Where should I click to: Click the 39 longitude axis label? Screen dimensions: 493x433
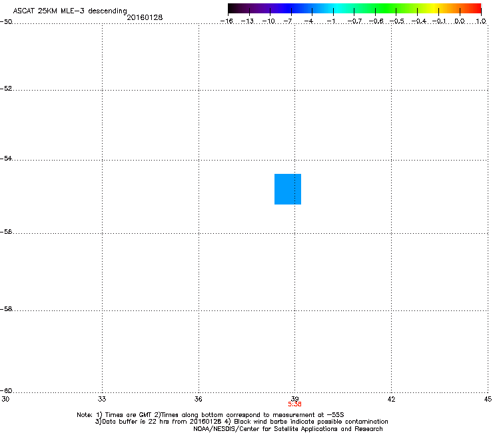[x=294, y=398]
